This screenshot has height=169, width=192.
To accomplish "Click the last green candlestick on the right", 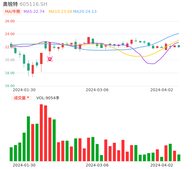I will 179,46.
